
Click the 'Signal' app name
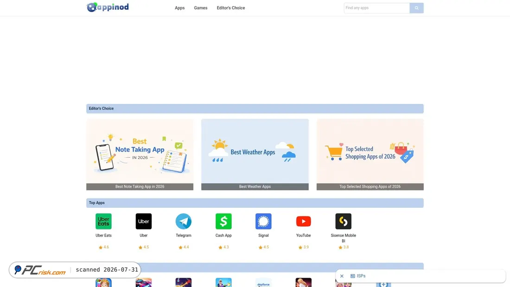[x=263, y=235]
